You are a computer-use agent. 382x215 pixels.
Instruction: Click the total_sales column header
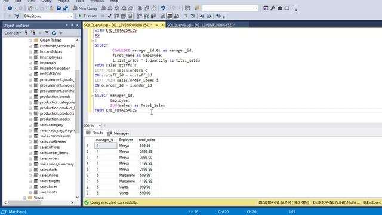coord(147,140)
